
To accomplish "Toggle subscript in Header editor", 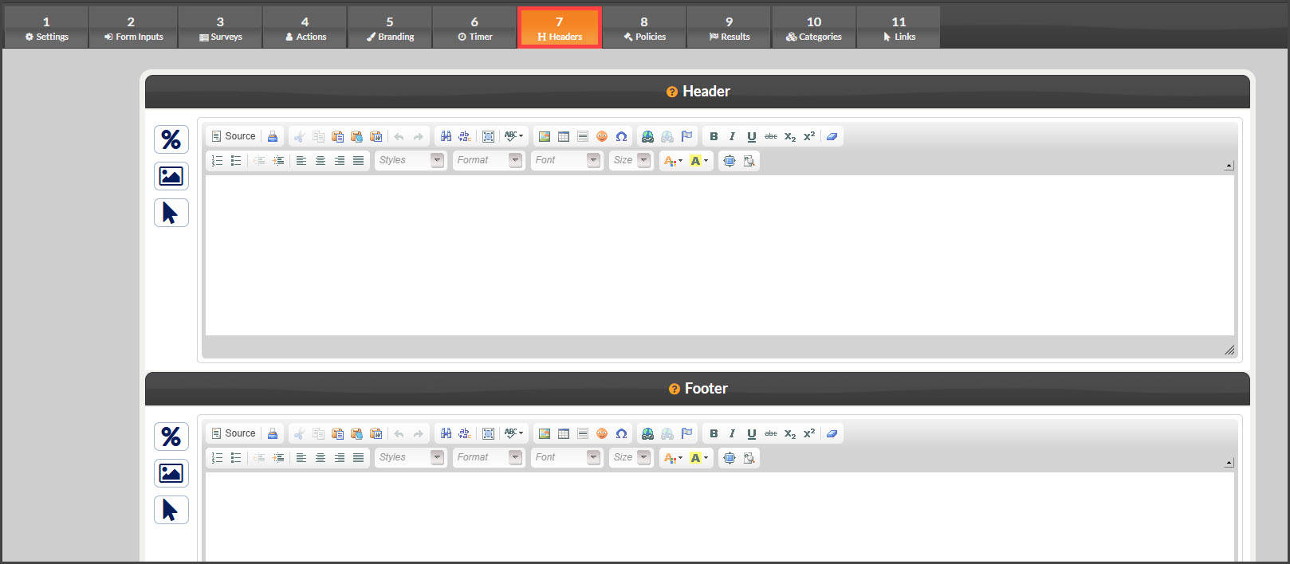I will coord(789,136).
